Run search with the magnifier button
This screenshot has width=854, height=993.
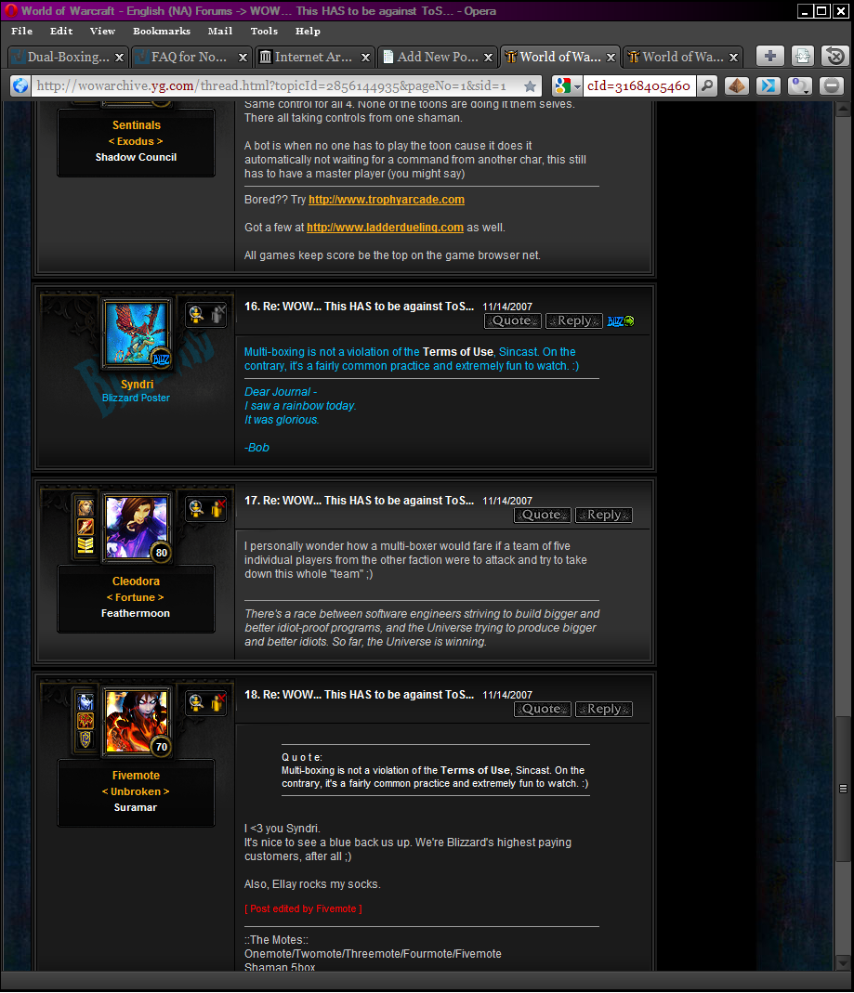pos(707,85)
